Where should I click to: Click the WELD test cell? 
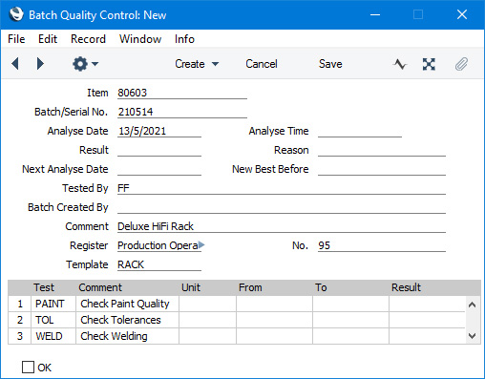pyautogui.click(x=53, y=336)
